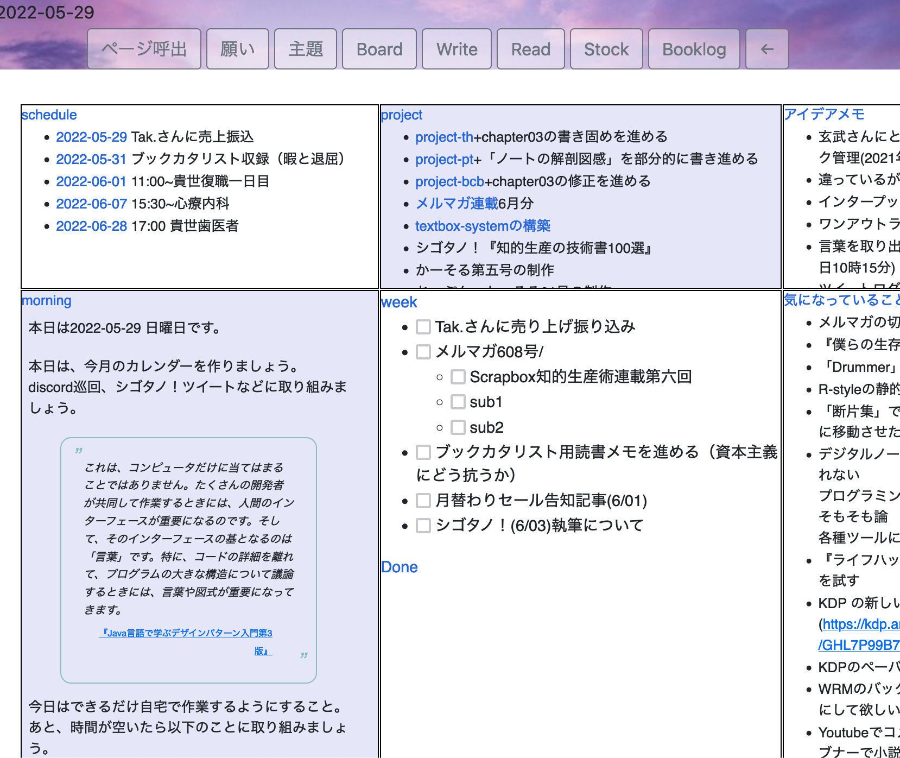Click the Write toolbar button
Image resolution: width=900 pixels, height=758 pixels.
coord(457,49)
